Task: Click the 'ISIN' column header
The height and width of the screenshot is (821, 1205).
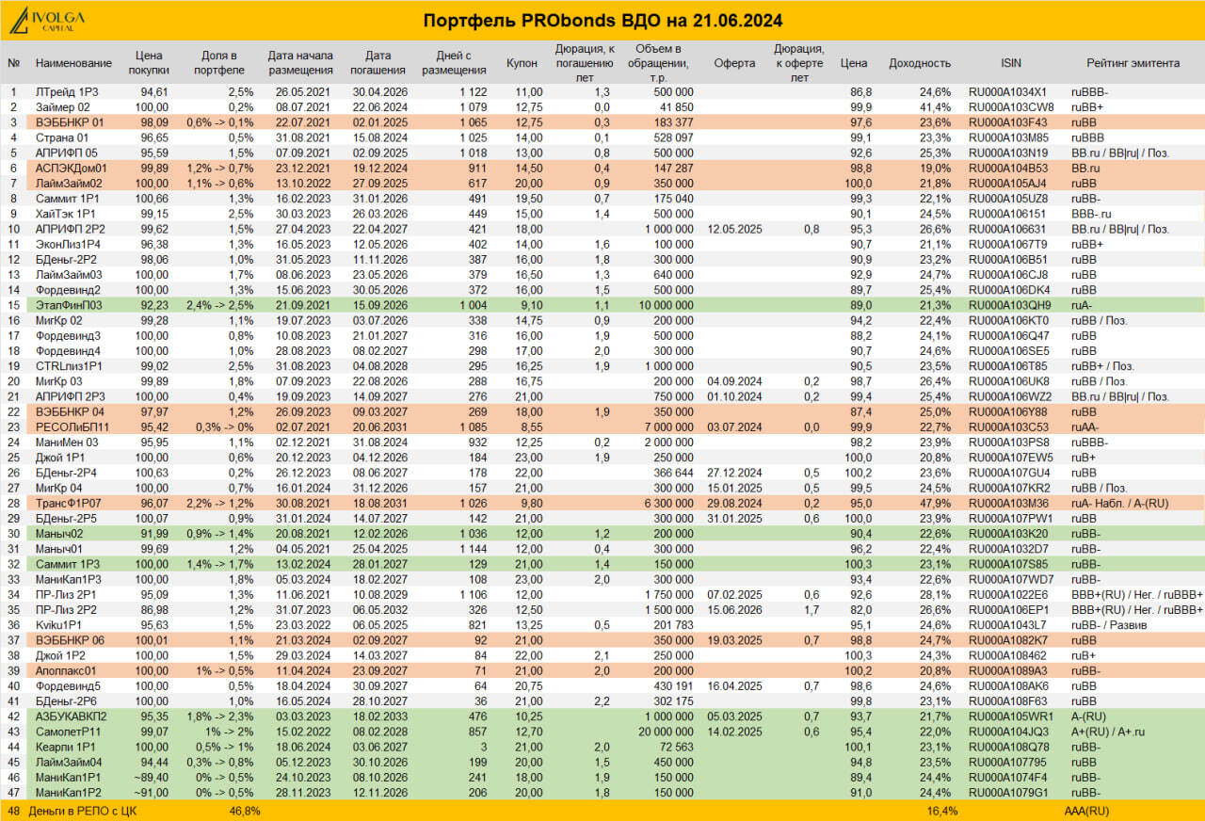Action: point(1012,63)
